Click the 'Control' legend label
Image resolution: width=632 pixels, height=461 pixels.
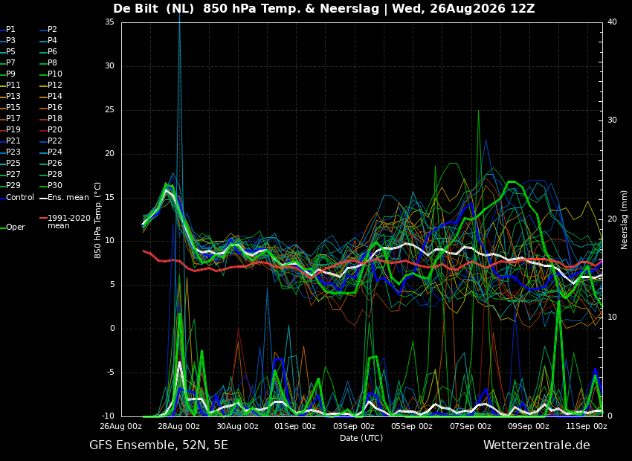point(20,198)
